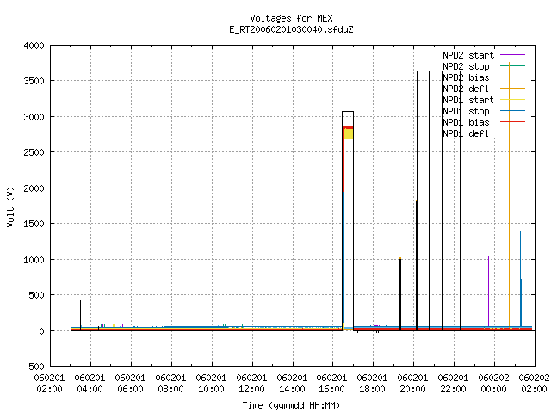Click the purple NPD2 start spike near 1000 V
Image resolution: width=551 pixels, height=413 pixels.
pos(488,291)
